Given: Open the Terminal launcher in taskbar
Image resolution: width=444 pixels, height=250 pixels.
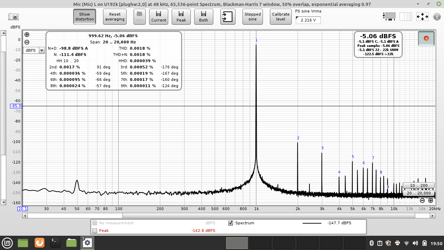Looking at the screenshot, I should tap(55, 243).
